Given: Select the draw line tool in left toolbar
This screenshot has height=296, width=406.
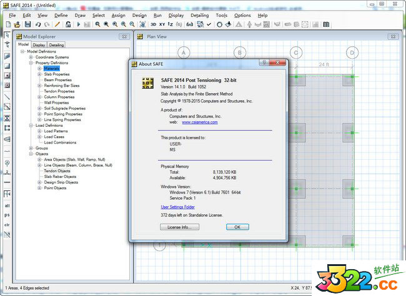Looking at the screenshot, I should (x=7, y=97).
